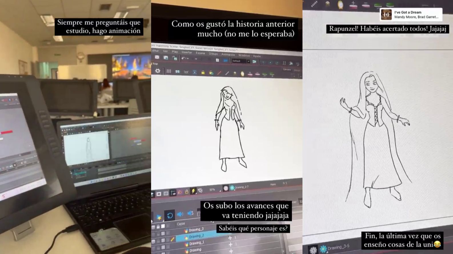Click the pencil icon on the Drawing_2 row
Screen dimensions: 453x254
[x=173, y=239]
